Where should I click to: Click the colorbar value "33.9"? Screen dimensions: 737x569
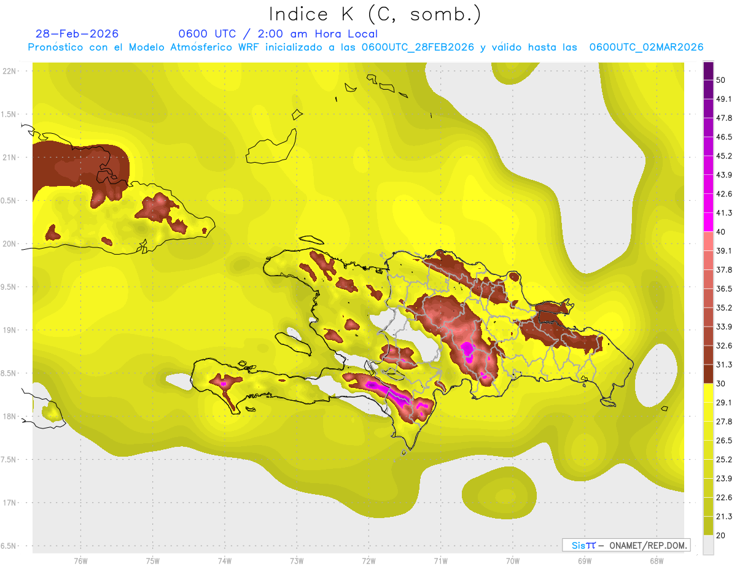click(724, 327)
